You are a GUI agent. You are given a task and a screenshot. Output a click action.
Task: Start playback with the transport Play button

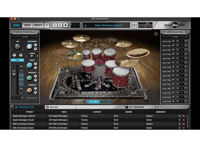pyautogui.click(x=55, y=25)
